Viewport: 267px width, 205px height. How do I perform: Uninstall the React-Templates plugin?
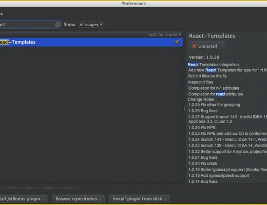tap(206, 46)
